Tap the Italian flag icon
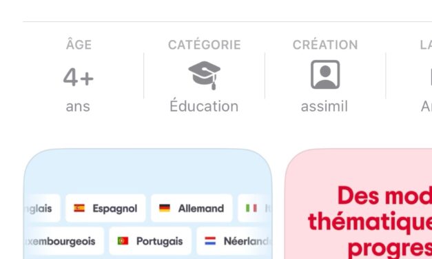The height and width of the screenshot is (259, 432). [x=251, y=208]
